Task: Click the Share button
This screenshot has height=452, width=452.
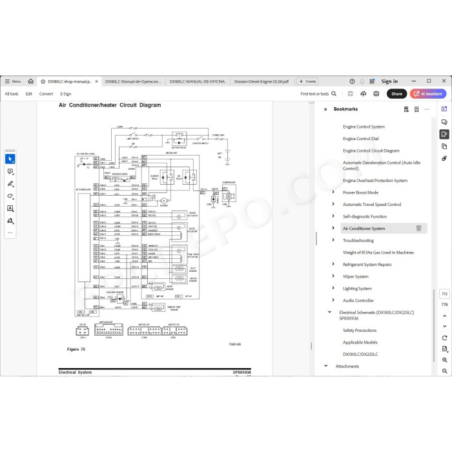Action: pos(396,94)
